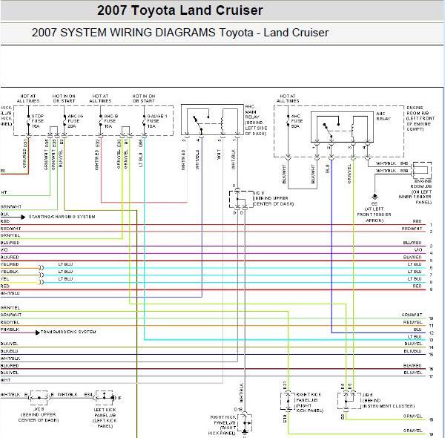Click the TRANSMISSIONS SYSTEM label

tap(68, 332)
